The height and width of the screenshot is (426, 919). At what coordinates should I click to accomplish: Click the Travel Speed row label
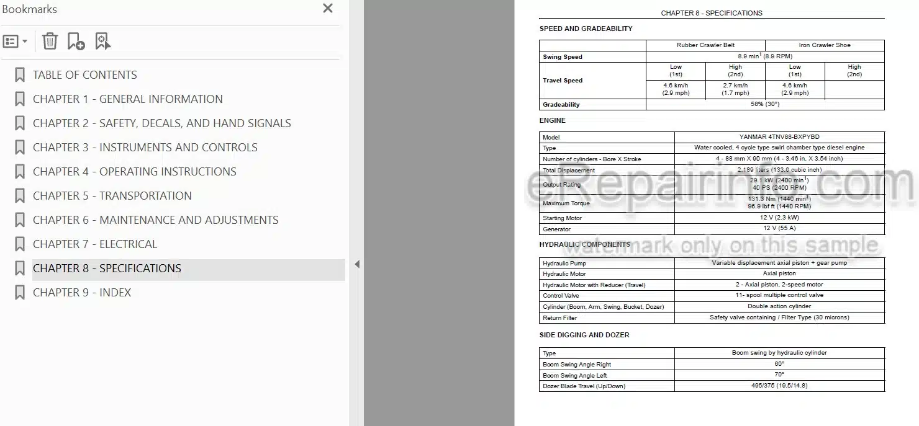coord(563,81)
